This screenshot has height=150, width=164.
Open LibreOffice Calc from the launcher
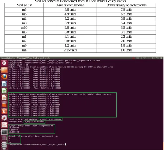click(4, 91)
